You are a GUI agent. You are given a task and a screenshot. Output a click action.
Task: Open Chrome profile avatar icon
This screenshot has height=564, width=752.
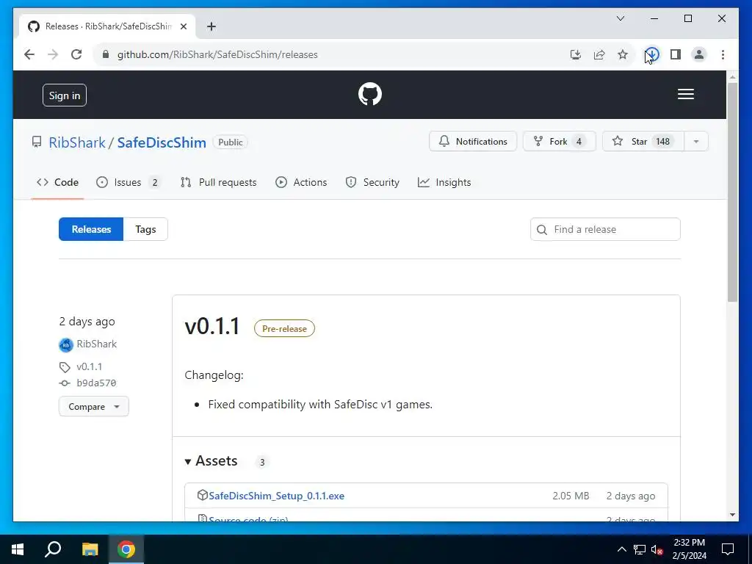tap(699, 54)
